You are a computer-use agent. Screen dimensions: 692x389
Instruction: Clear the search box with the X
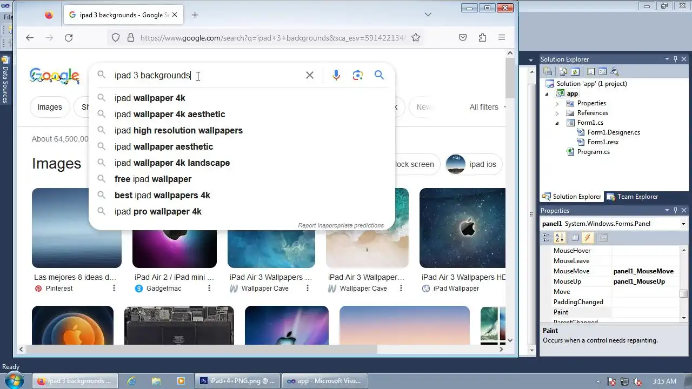pyautogui.click(x=310, y=75)
